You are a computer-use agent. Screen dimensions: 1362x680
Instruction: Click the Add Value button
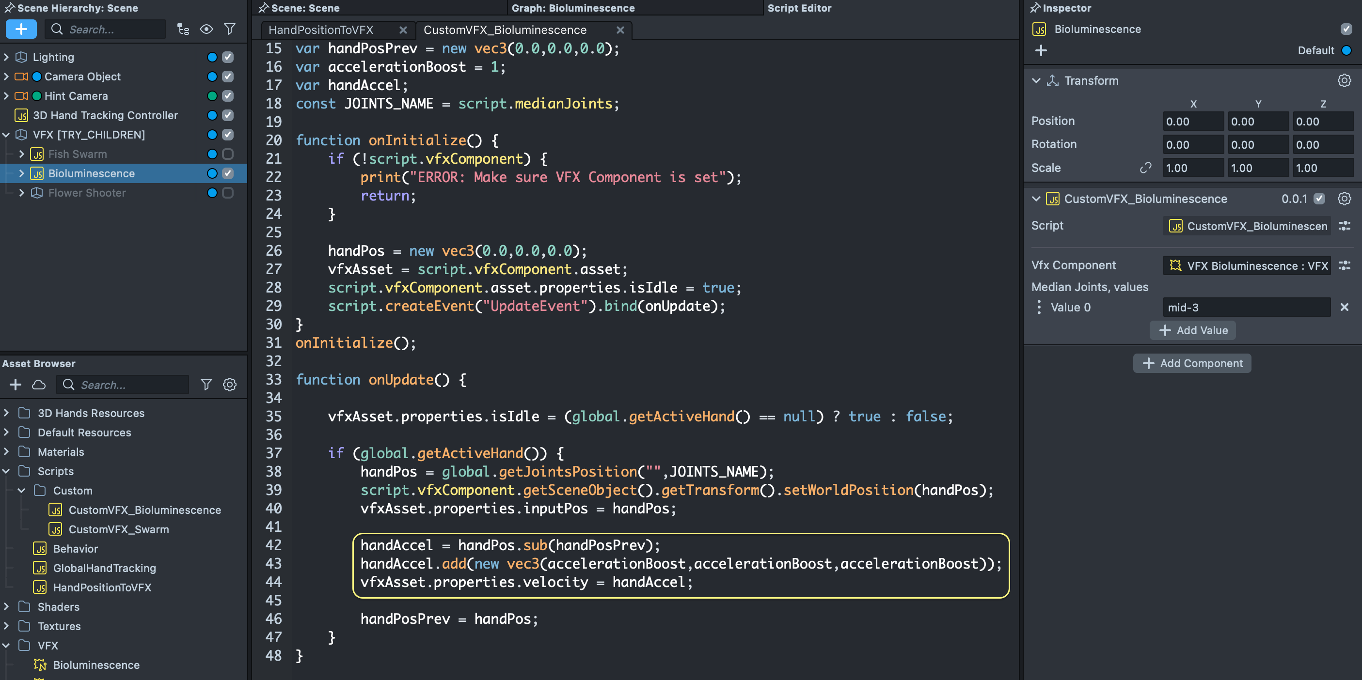[x=1193, y=330]
